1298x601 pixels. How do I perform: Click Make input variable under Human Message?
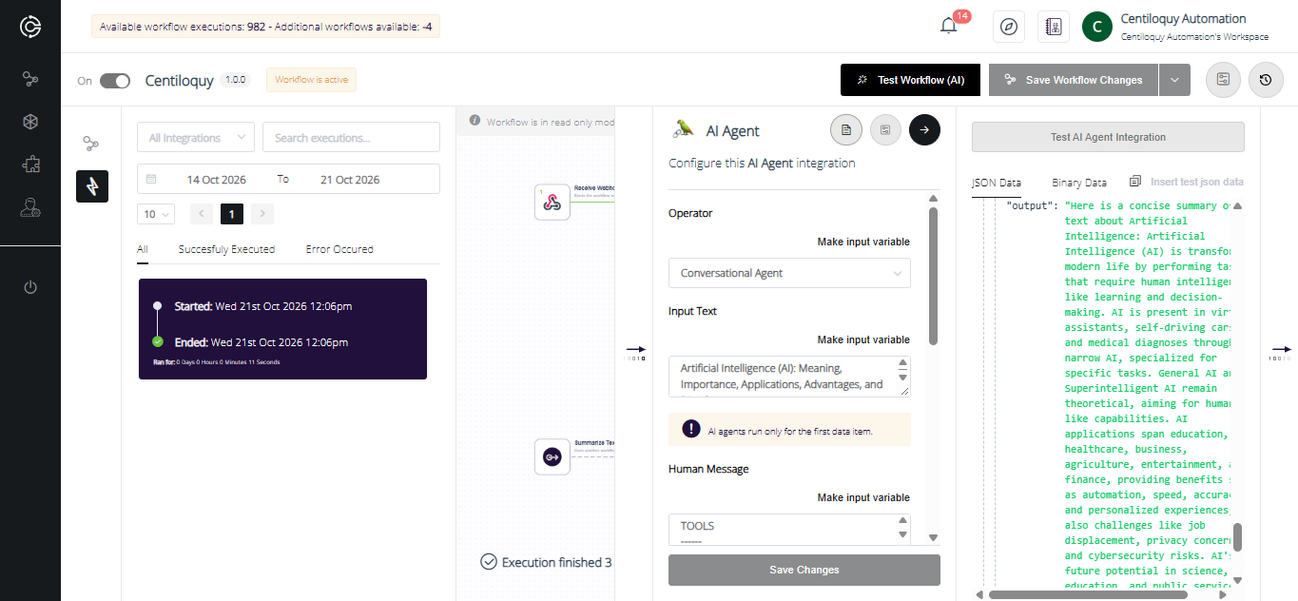863,497
